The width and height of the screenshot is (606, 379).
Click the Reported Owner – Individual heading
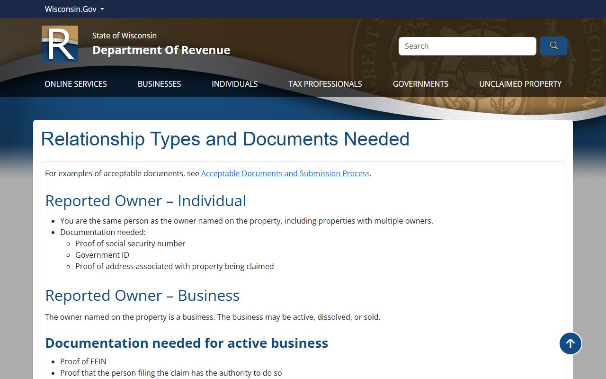pyautogui.click(x=146, y=201)
